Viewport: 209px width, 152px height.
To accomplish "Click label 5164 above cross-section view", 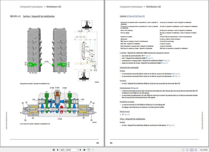I will pos(57,88).
